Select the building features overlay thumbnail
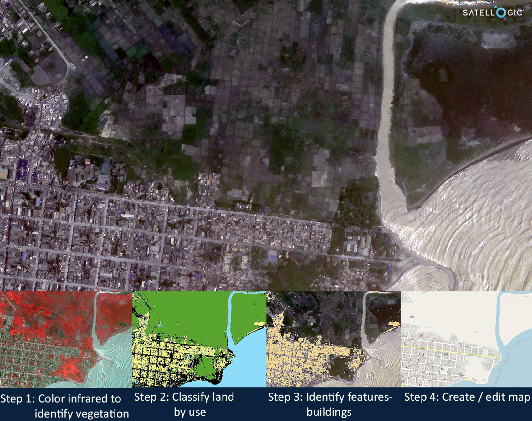Screen dimensions: 532x421 click(333, 339)
